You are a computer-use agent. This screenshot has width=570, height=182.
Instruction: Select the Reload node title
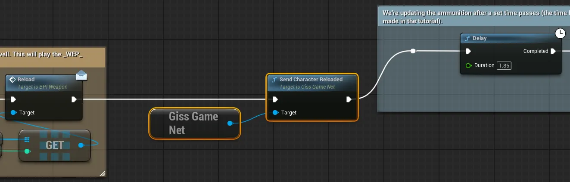point(26,80)
